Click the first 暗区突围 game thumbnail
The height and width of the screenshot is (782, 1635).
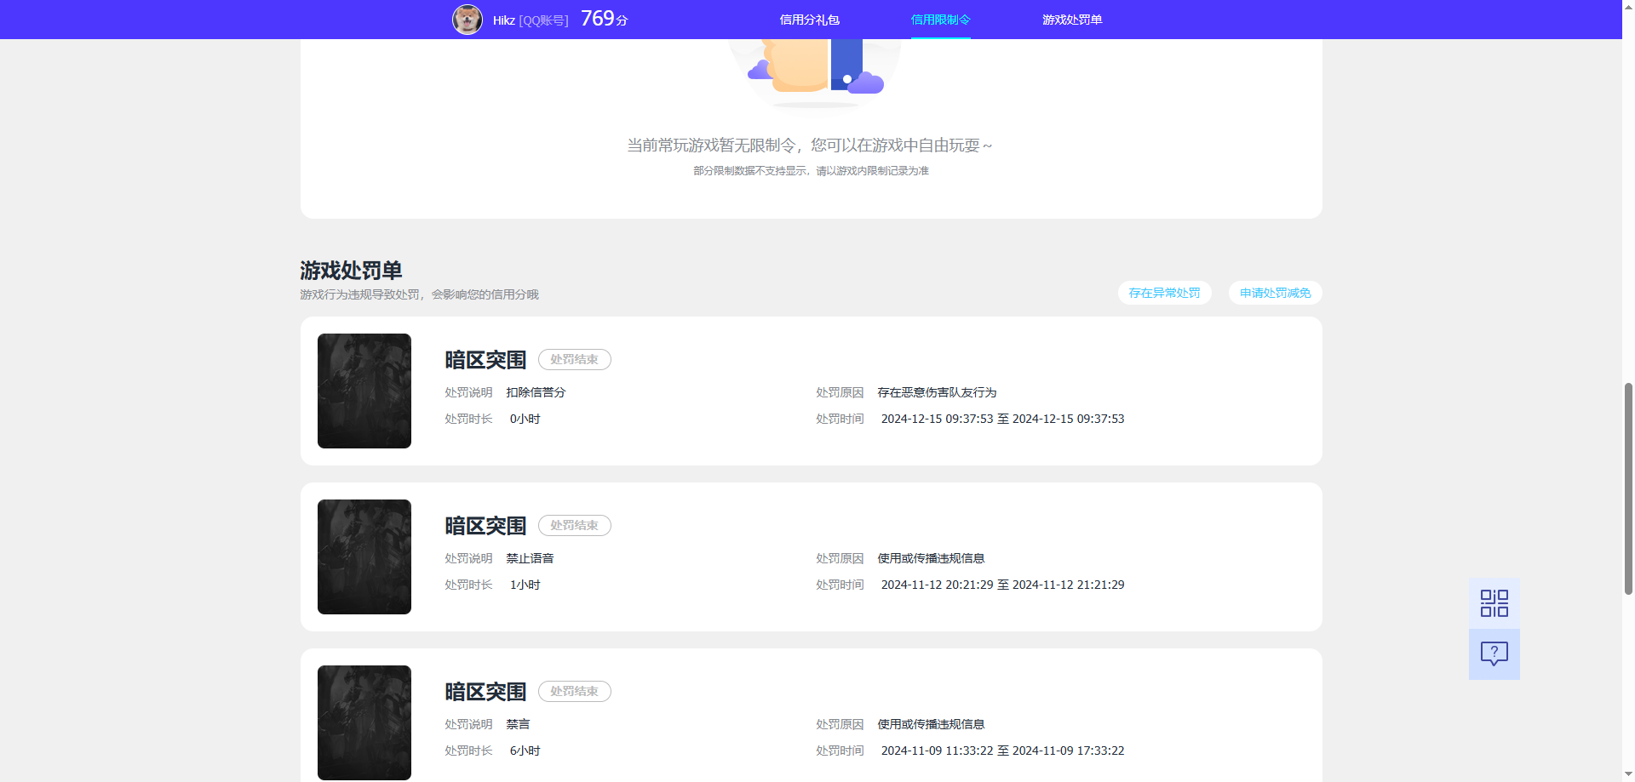(364, 391)
